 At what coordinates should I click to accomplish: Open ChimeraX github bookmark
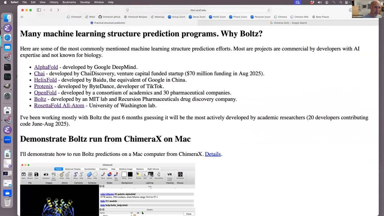click(x=109, y=17)
